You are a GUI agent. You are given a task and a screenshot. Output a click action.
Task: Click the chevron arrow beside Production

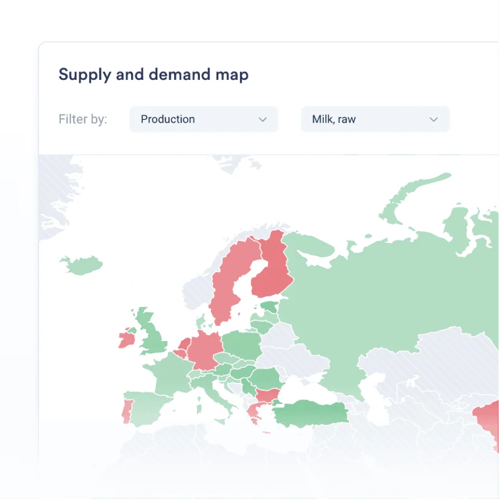point(263,120)
